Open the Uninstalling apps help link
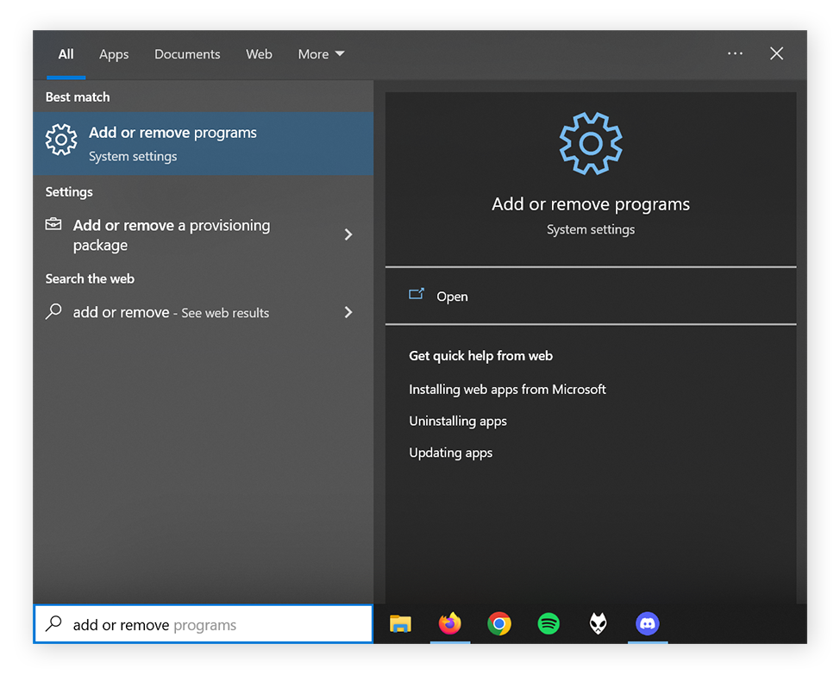The image size is (840, 675). pos(458,421)
